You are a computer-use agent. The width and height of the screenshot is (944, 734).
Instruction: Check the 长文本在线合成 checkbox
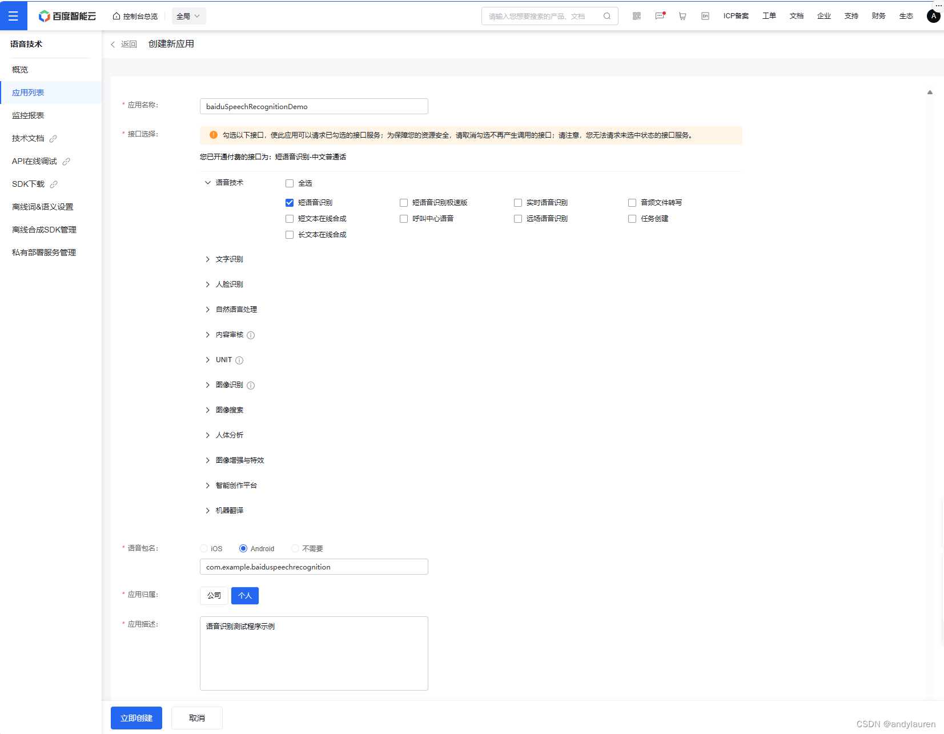pyautogui.click(x=290, y=235)
